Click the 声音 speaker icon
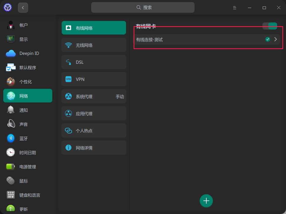 11,124
